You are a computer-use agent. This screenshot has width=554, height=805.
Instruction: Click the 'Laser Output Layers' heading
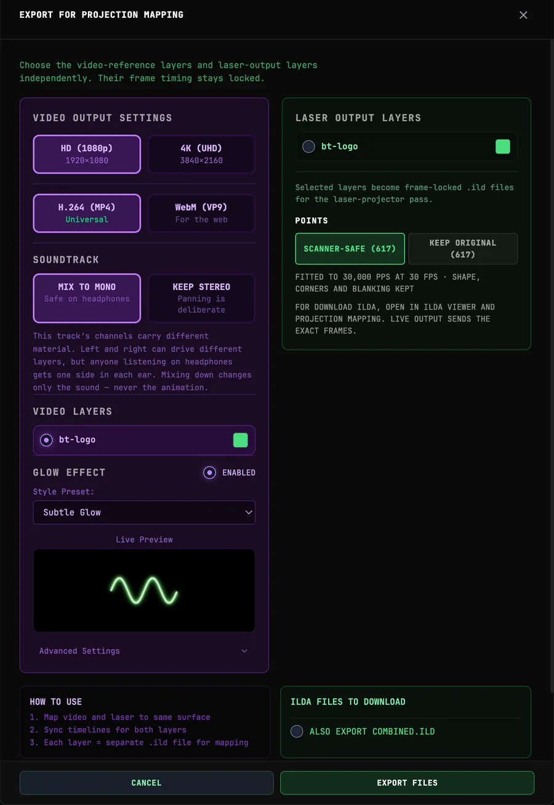coord(358,118)
